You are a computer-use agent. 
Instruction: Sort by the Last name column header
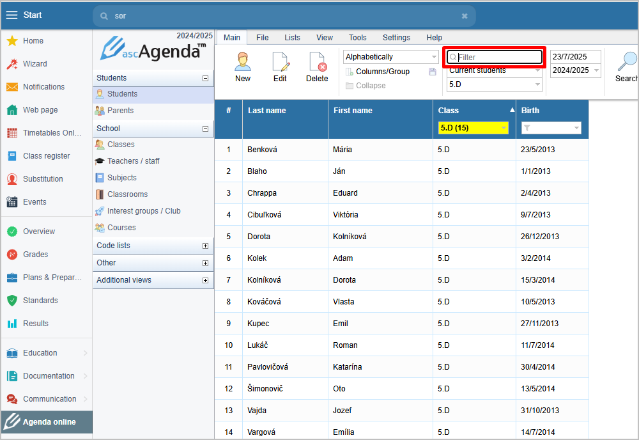tap(267, 111)
